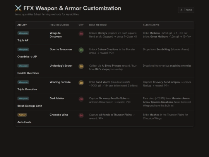
Task: Click the QTY column header
Action: [x=81, y=25]
